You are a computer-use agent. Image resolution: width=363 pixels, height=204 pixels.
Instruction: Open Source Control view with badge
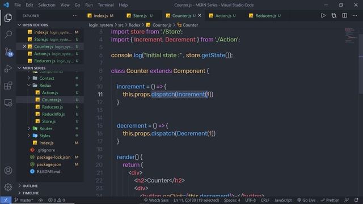tap(9, 52)
